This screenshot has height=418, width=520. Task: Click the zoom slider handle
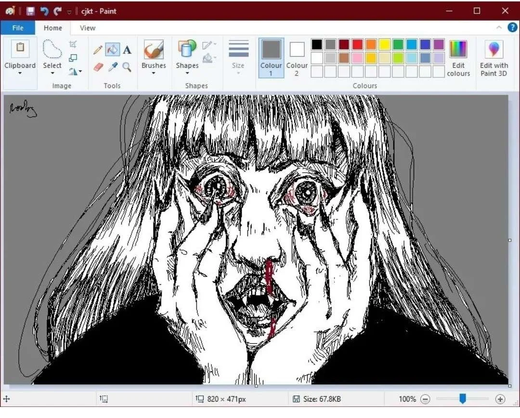coord(463,399)
